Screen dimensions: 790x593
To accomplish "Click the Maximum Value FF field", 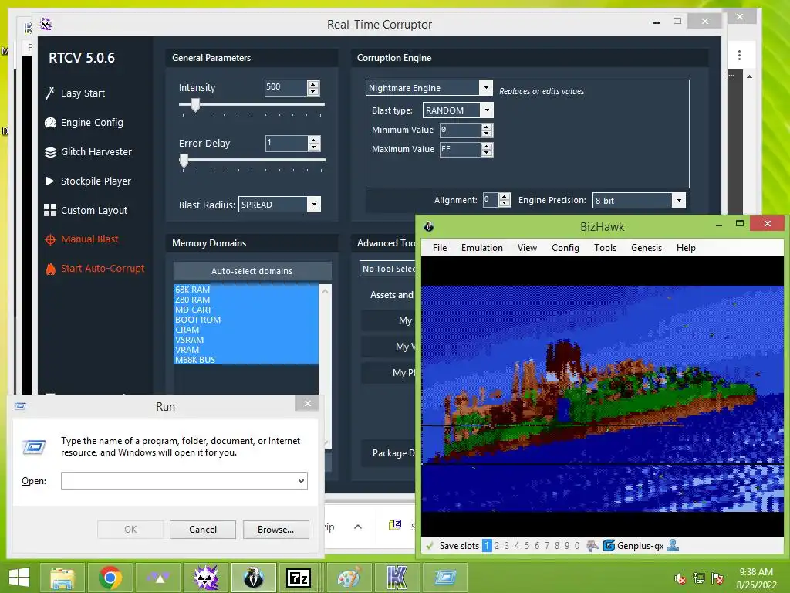I will [460, 149].
